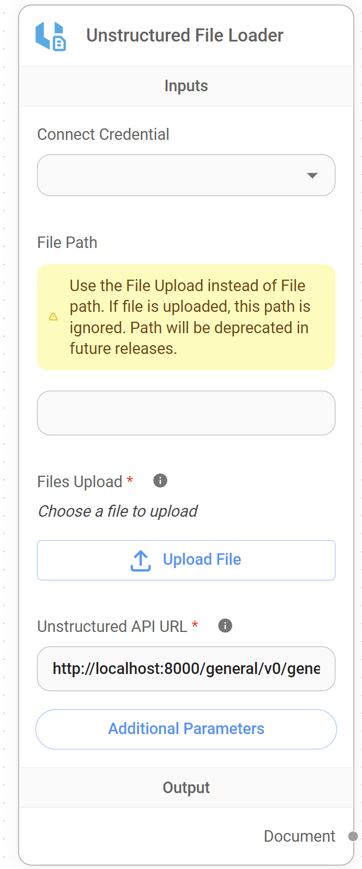362x869 pixels.
Task: Select the Output section header
Action: tap(186, 787)
